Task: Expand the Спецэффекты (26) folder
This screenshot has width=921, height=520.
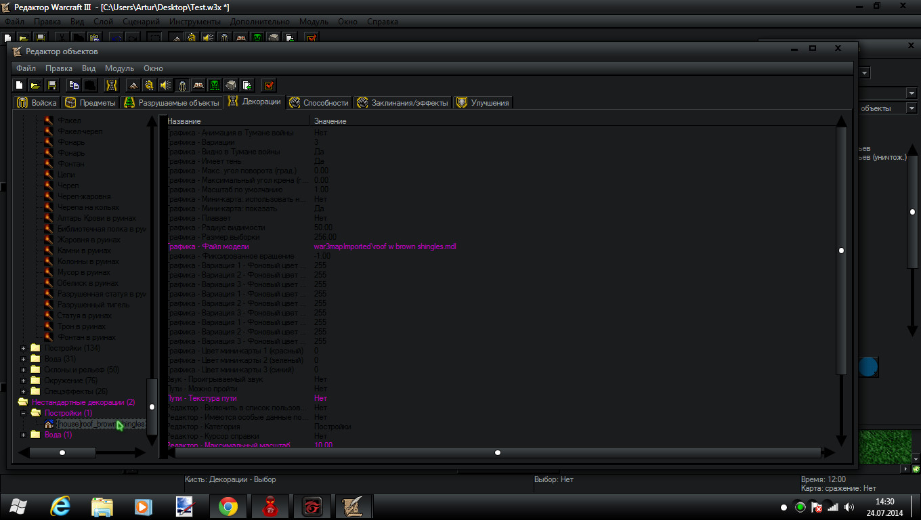Action: (x=23, y=391)
